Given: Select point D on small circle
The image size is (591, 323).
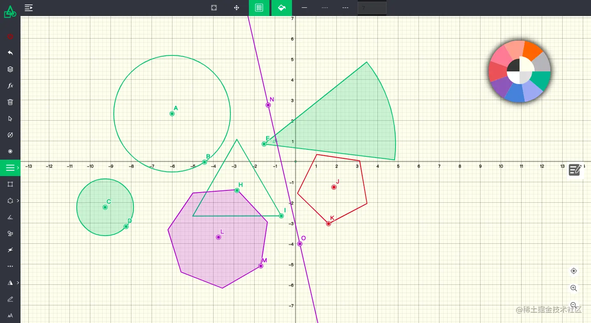Looking at the screenshot, I should click(x=126, y=227).
